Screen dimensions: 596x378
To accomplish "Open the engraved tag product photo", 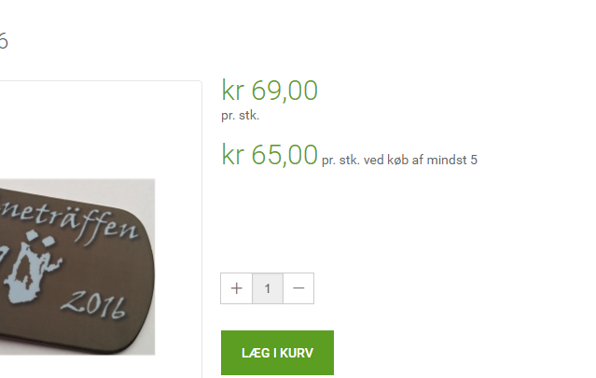I will 77,267.
